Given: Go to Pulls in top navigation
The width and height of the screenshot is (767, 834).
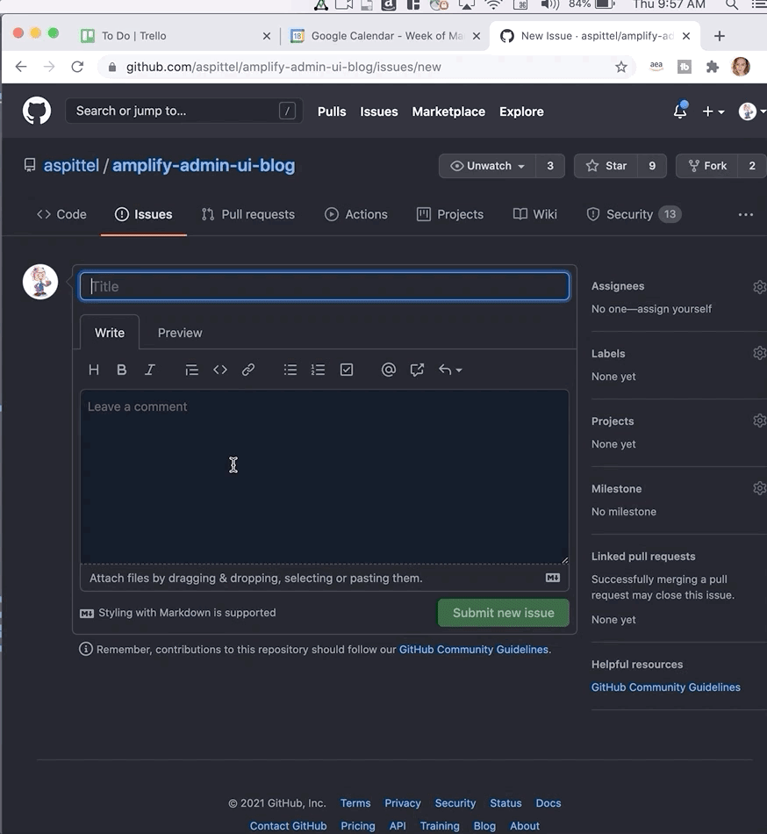Looking at the screenshot, I should click(x=332, y=111).
